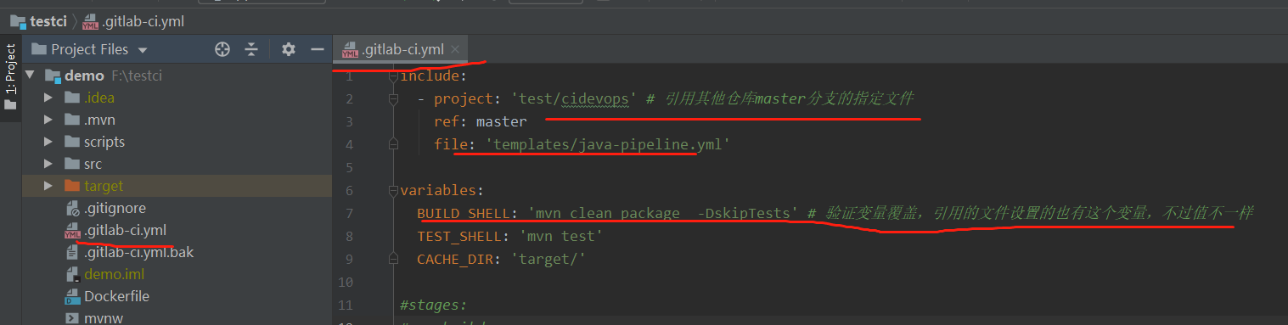Viewport: 1288px width, 325px height.
Task: Click the .idea folder icon
Action: pyautogui.click(x=71, y=98)
